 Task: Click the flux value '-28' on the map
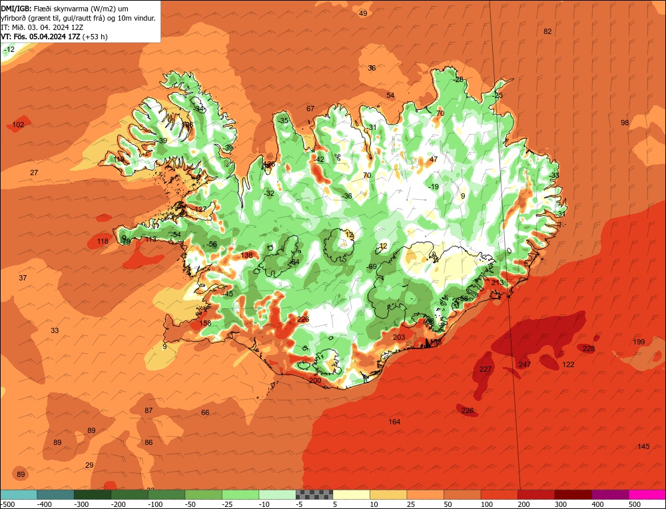coord(458,80)
